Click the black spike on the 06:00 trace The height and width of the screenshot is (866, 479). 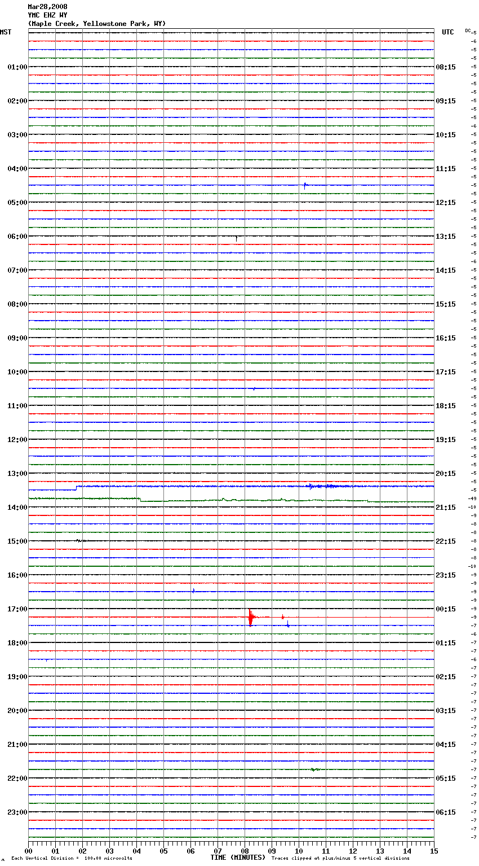coord(236,238)
